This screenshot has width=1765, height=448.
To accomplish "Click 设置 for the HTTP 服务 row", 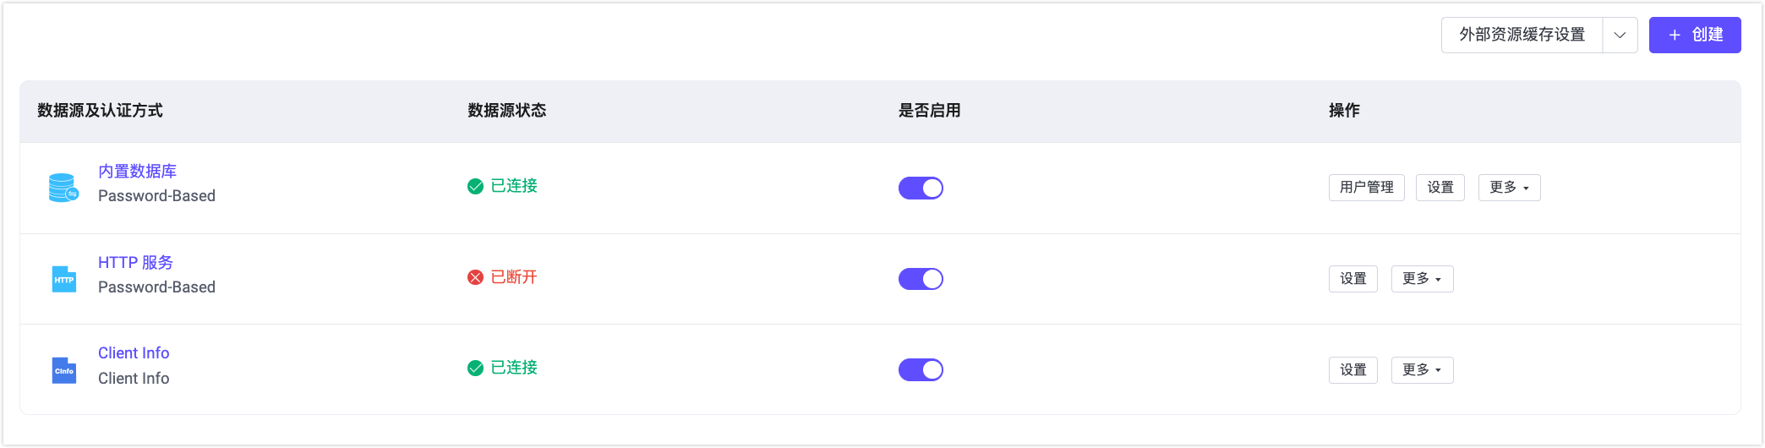I will click(1352, 279).
